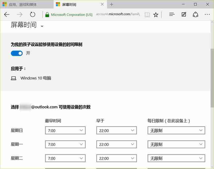Viewport: 214px width, 169px height.
Task: Open 星期二 latest time 22:00 dropdown
Action: coord(117,158)
